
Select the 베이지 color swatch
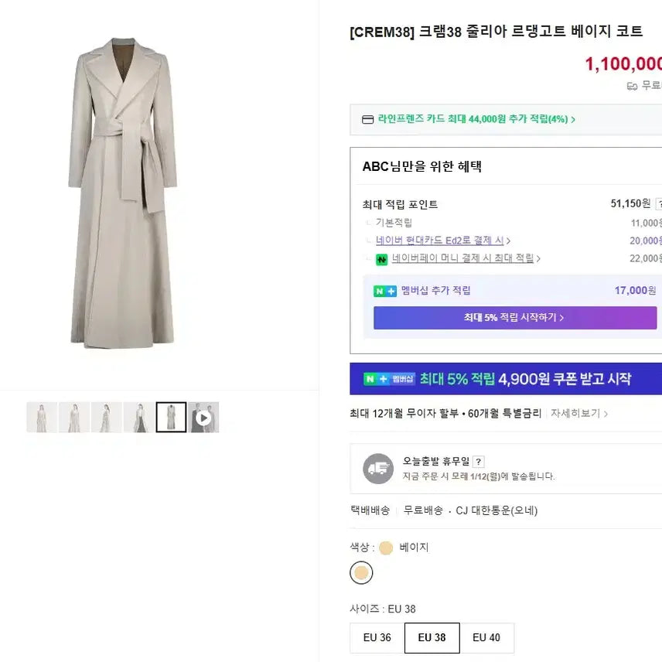pyautogui.click(x=360, y=573)
